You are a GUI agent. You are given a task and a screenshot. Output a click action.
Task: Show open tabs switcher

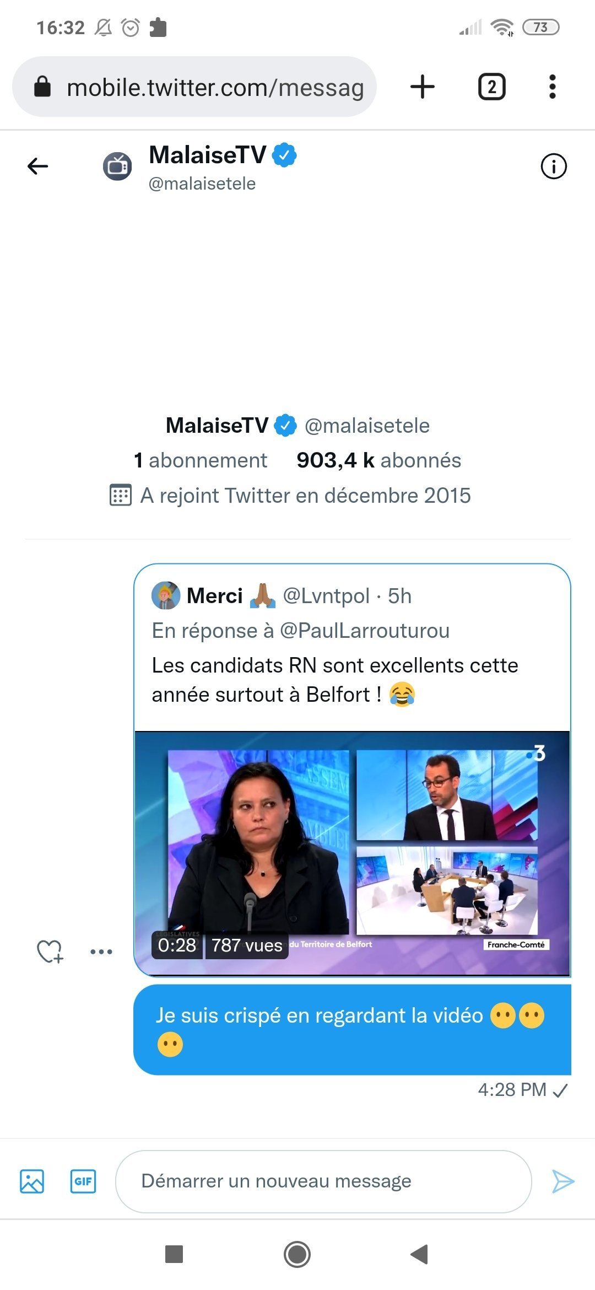coord(491,87)
